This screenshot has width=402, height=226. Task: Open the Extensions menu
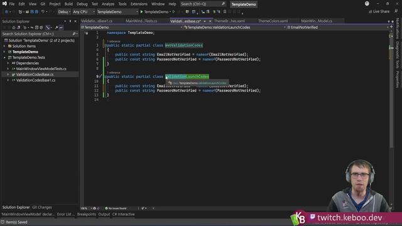point(139,4)
